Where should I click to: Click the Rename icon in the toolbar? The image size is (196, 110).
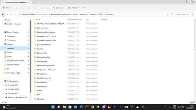point(35,8)
